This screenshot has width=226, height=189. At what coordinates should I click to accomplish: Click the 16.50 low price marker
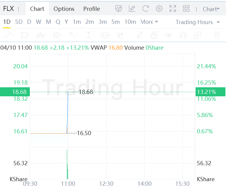84,133
